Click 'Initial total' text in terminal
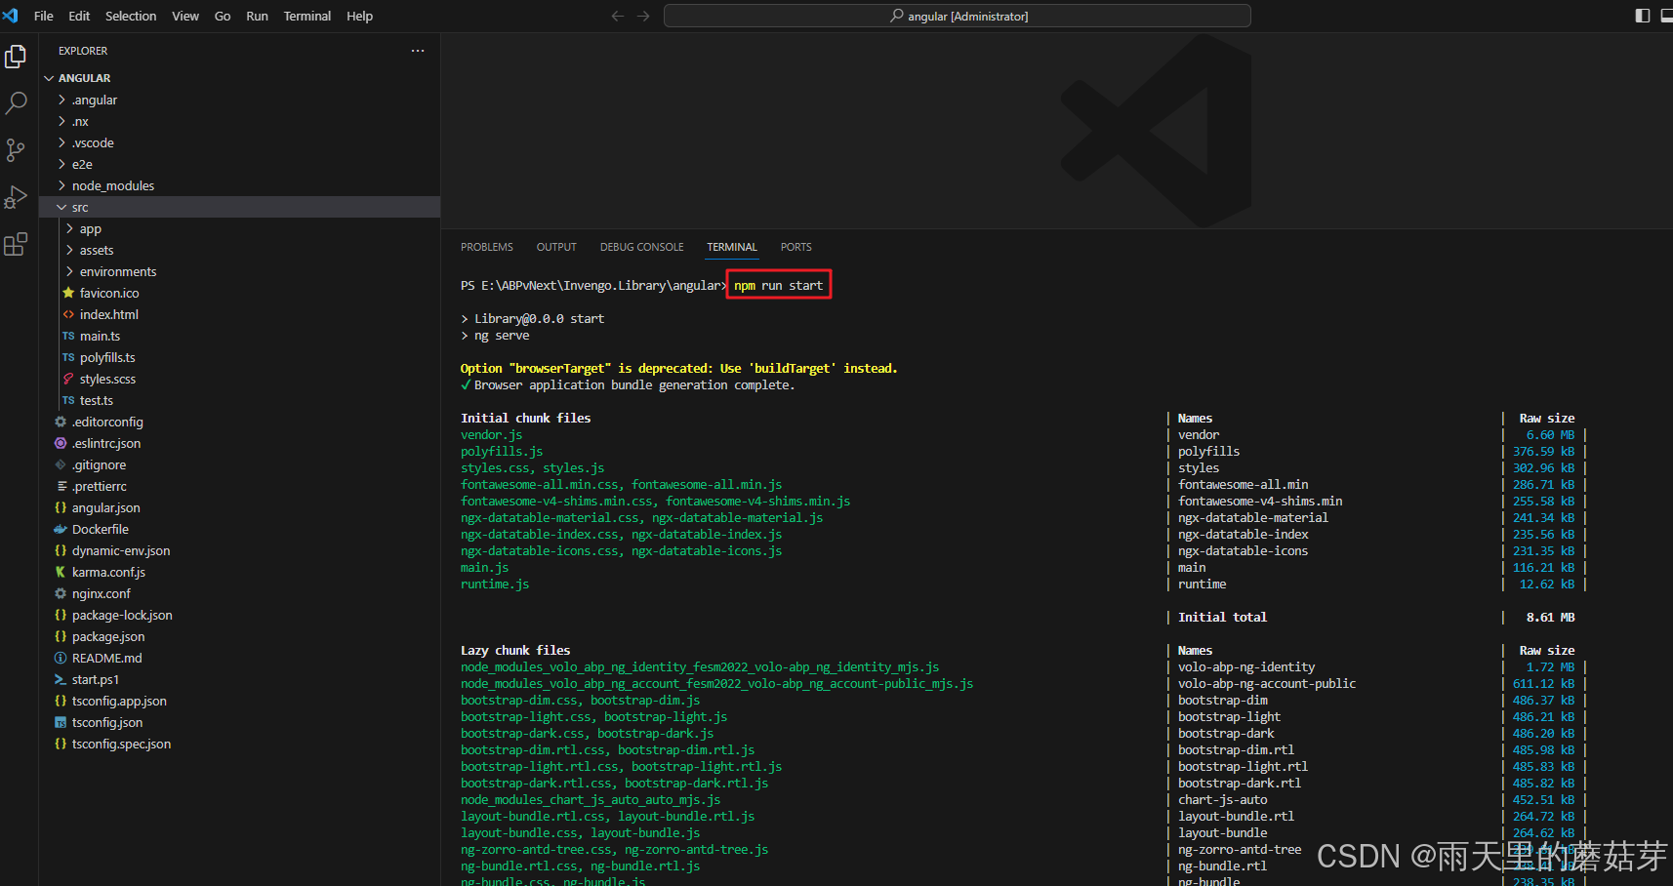This screenshot has width=1673, height=886. point(1222,618)
